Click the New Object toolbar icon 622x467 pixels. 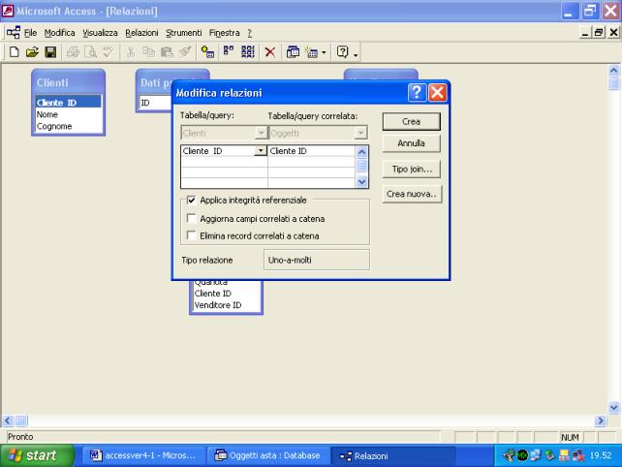312,52
